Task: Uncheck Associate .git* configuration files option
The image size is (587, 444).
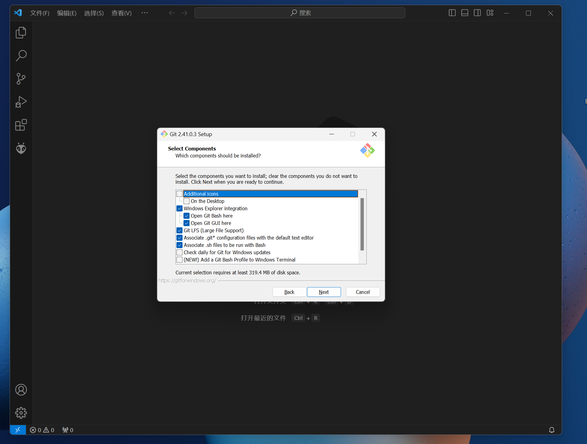Action: [x=179, y=238]
